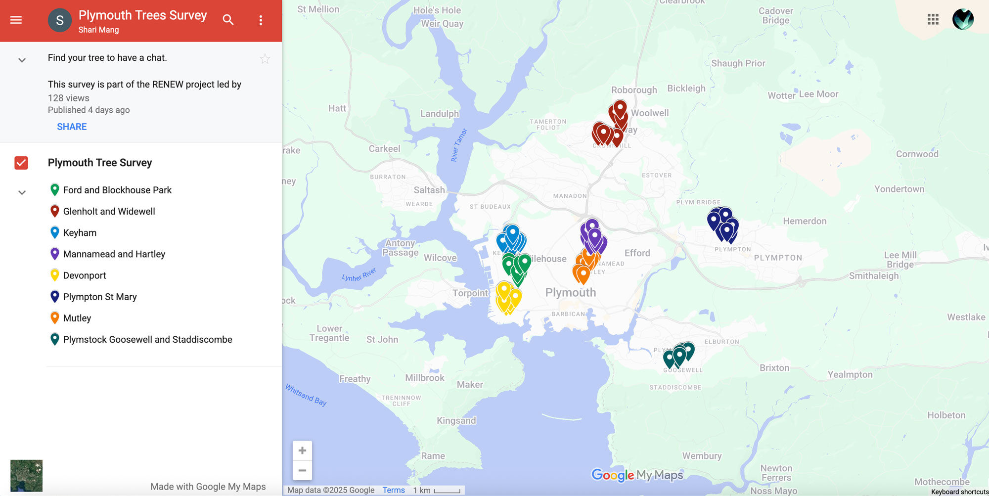Select the orange Mutley legend pin

click(x=54, y=317)
